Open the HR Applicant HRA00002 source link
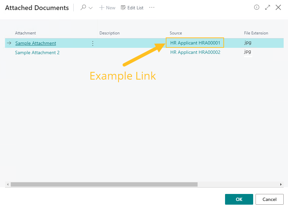Screen dimensions: 288x208 [195, 52]
